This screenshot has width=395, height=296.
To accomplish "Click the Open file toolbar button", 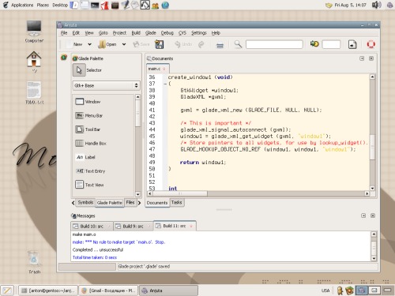I will (107, 44).
